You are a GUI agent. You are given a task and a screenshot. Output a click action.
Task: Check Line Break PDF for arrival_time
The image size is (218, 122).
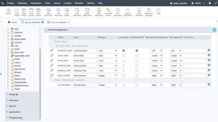point(137,61)
